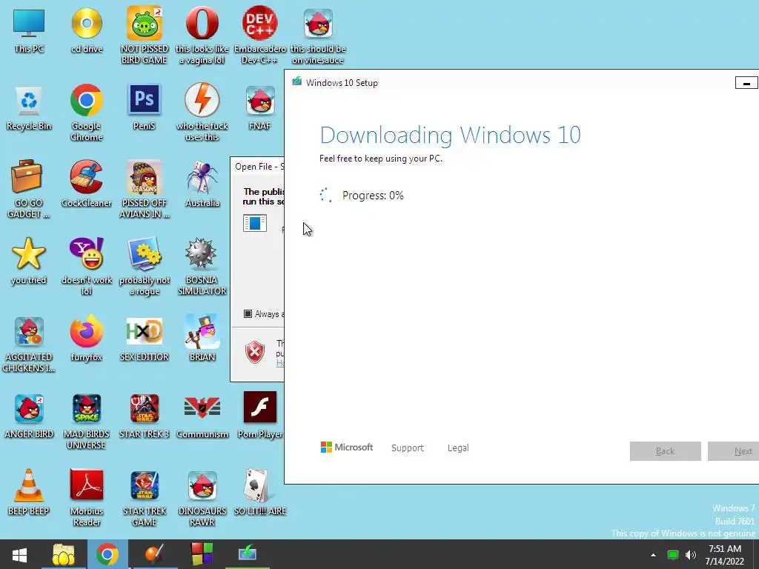
Task: Click the Next button in Setup
Action: 733,451
